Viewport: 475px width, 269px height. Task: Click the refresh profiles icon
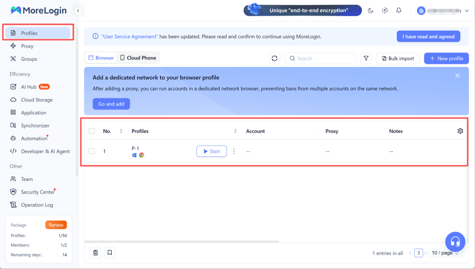pos(275,58)
